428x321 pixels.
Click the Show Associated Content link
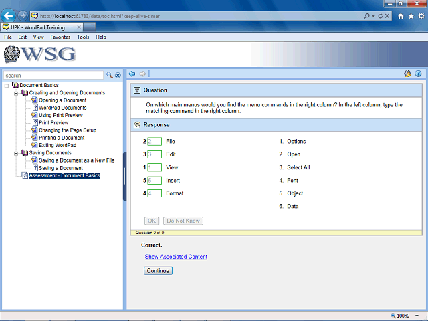click(176, 257)
